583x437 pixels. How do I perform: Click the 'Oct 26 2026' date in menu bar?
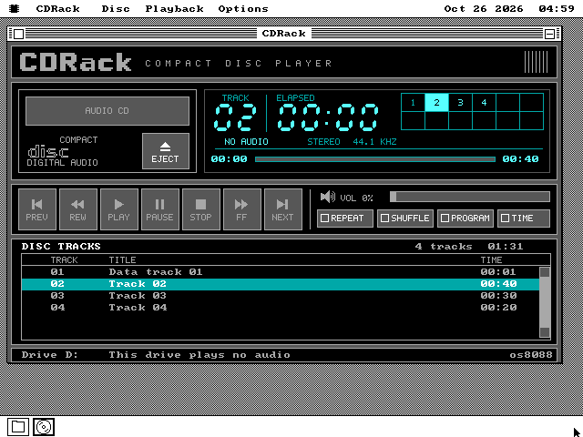point(484,8)
